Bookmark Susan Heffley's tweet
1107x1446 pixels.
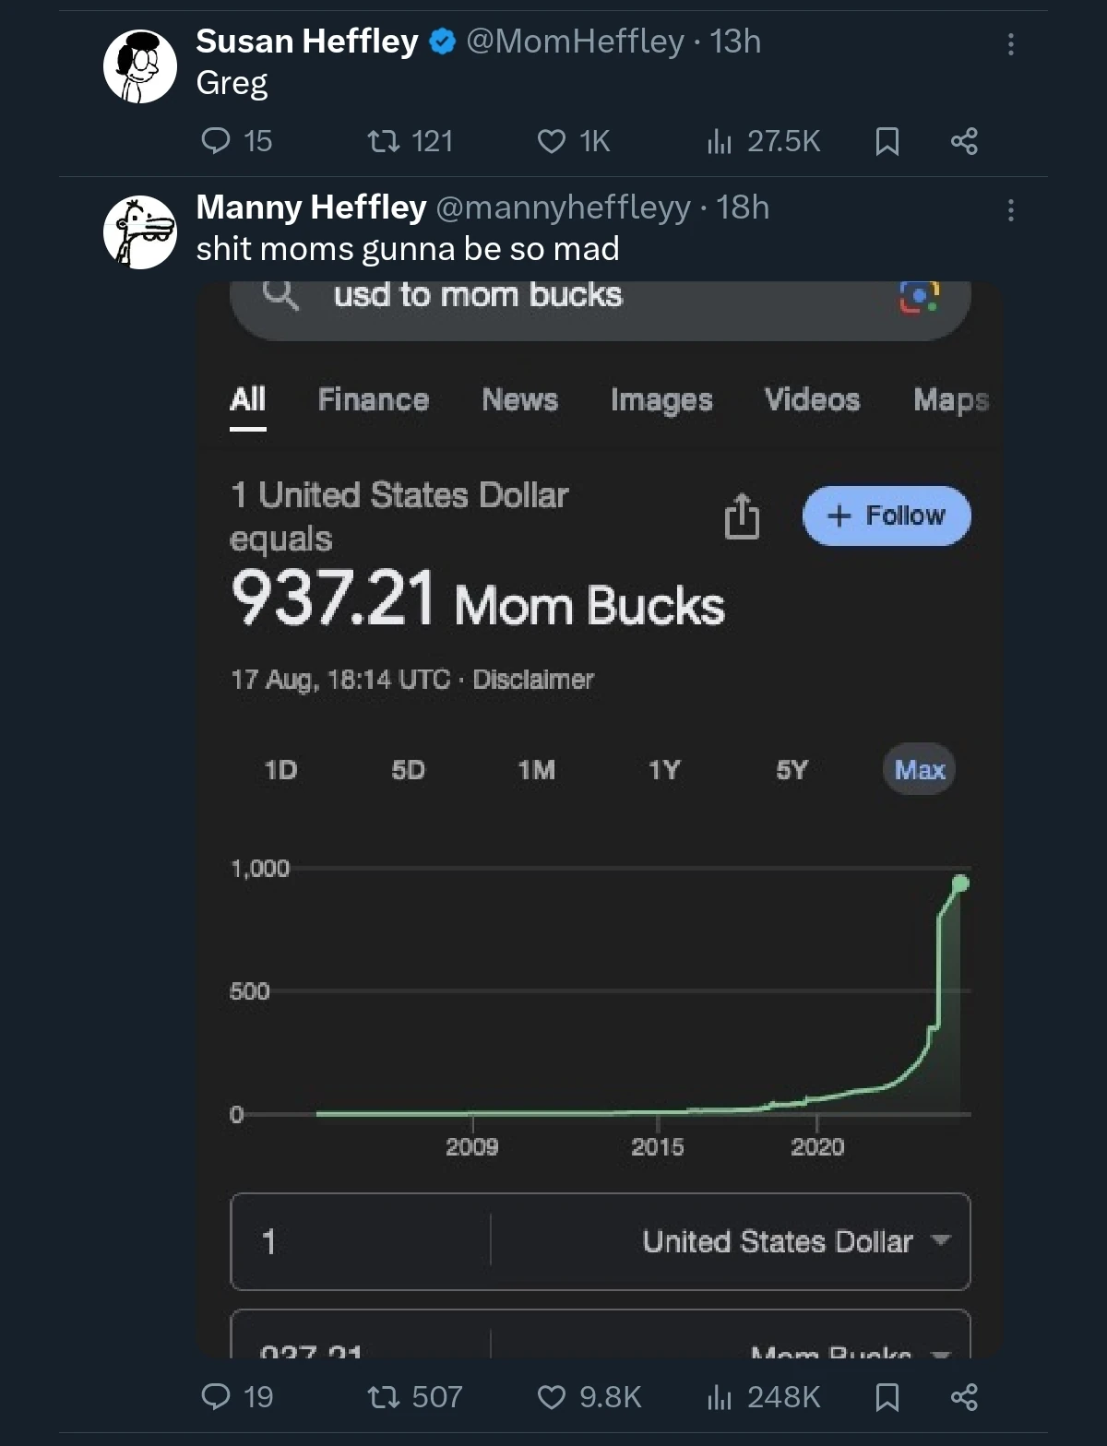(887, 141)
